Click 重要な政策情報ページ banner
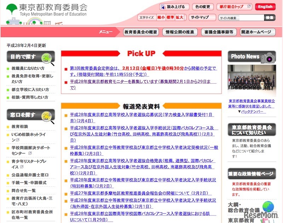Image resolution: width=283 pixels, height=223 pixels. tap(252, 174)
